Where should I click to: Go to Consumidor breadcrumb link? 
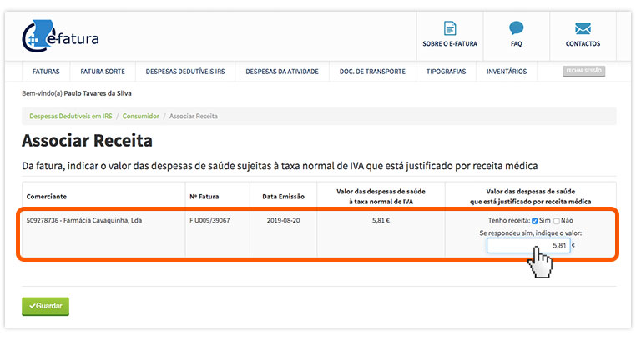point(142,116)
